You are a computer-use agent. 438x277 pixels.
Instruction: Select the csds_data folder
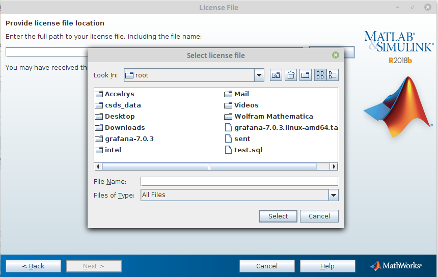pos(122,105)
